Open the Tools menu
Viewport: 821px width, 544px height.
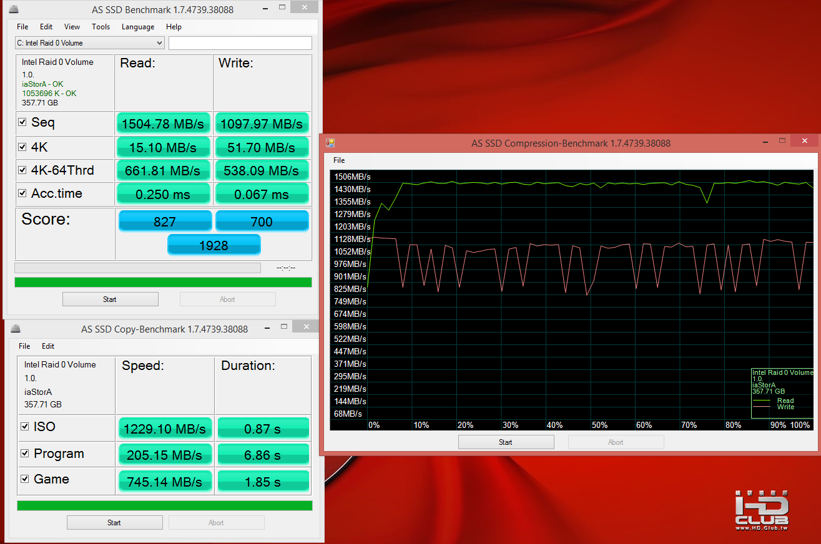(101, 27)
